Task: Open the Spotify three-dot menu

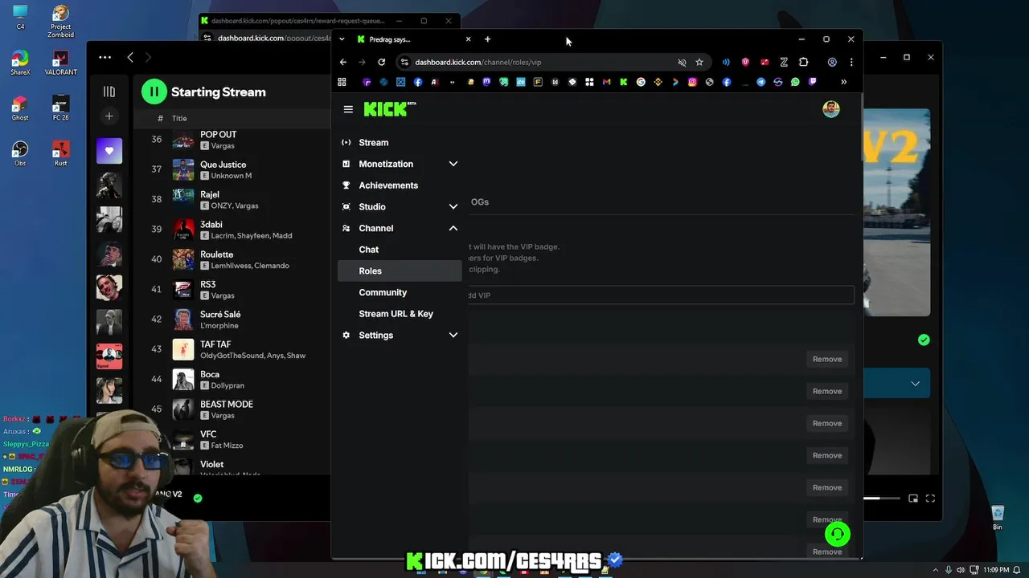Action: (105, 57)
